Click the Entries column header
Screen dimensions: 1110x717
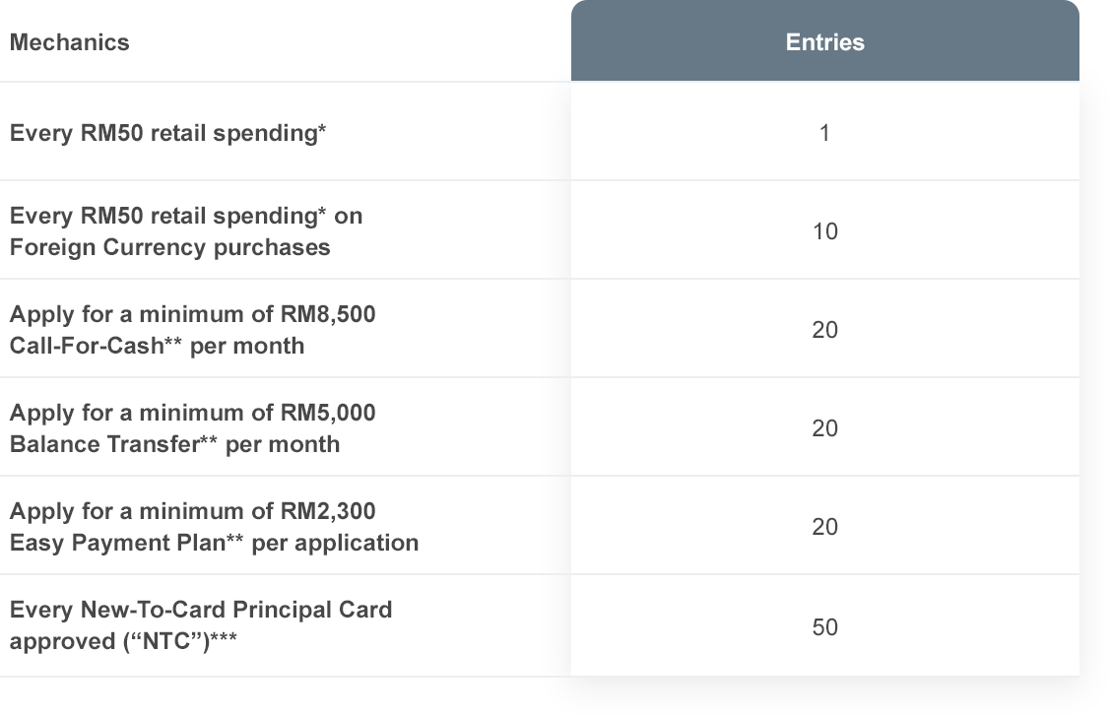824,41
